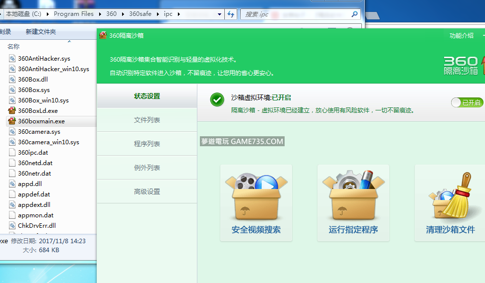485x283 pixels.
Task: Select appdef.dat file name
Action: [x=34, y=194]
